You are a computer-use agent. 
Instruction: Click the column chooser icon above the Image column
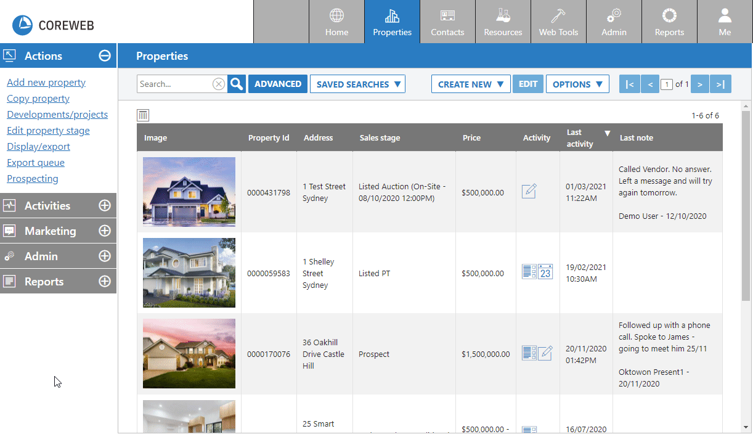coord(143,115)
